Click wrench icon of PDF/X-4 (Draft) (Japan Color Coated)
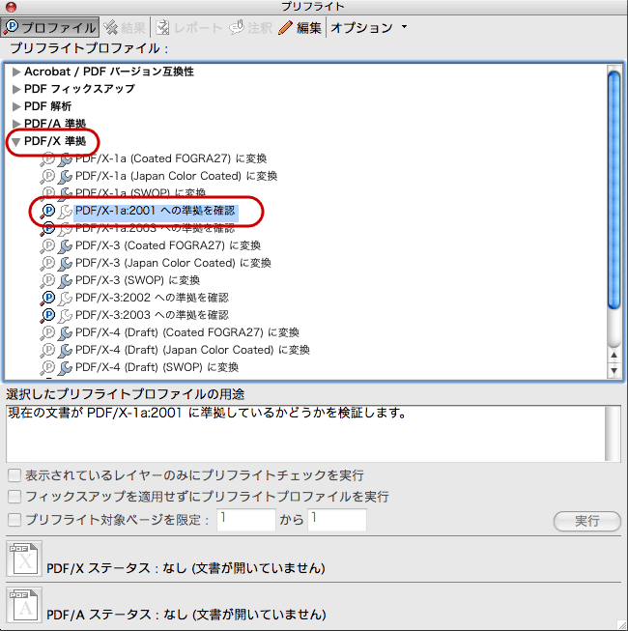628x631 pixels. [x=65, y=351]
